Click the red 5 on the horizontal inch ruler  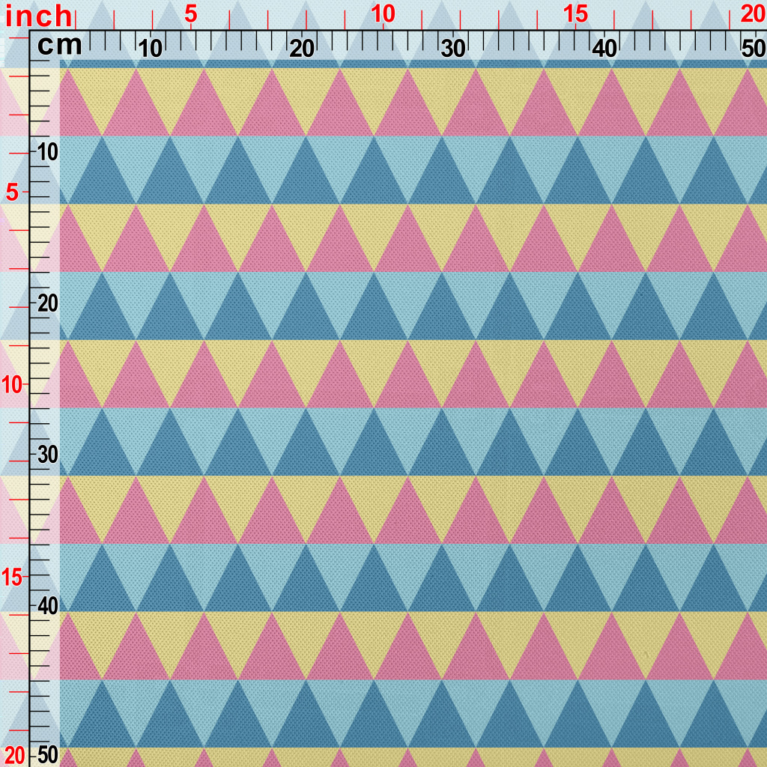(190, 13)
